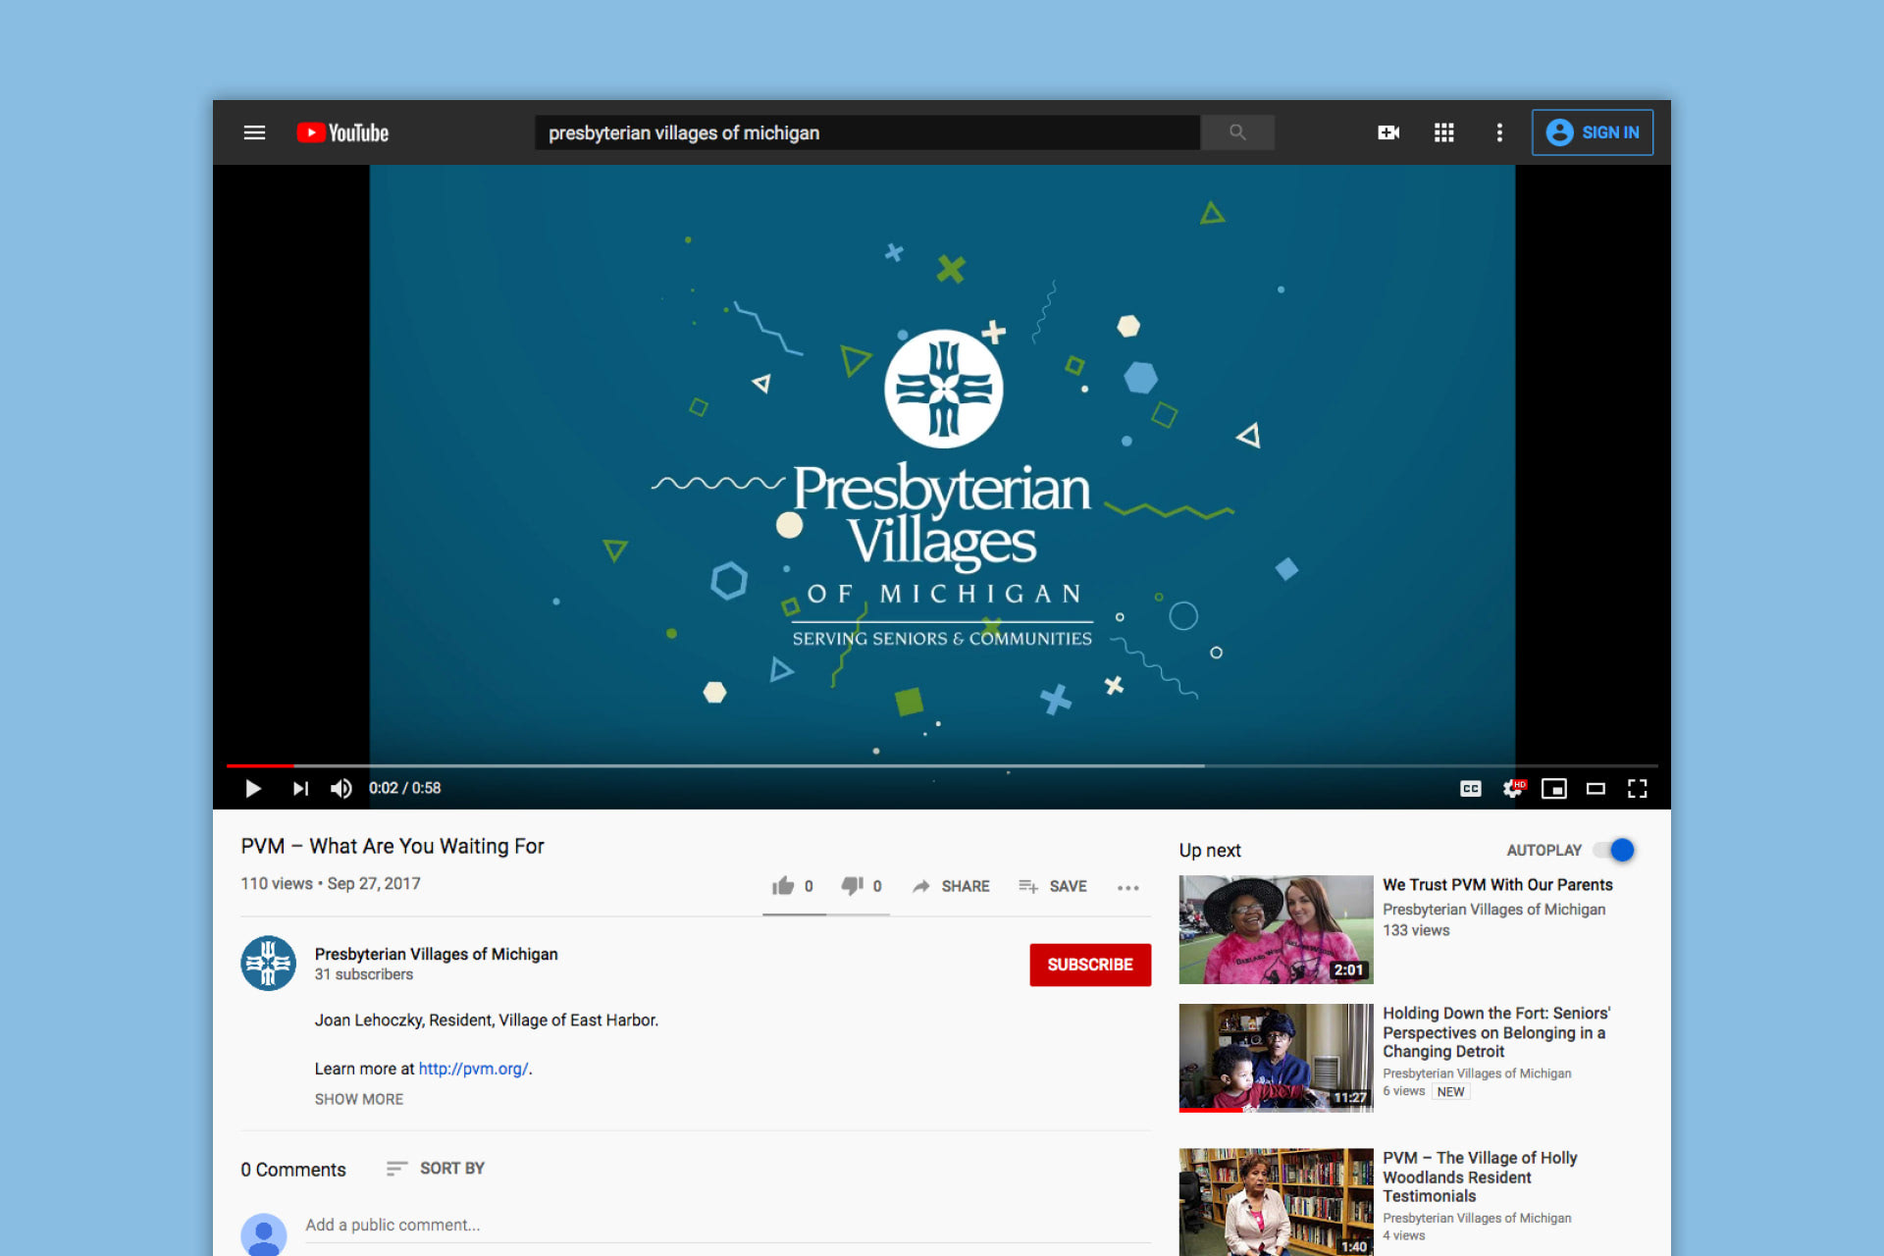Open the SORT BY comments dropdown
This screenshot has height=1256, width=1884.
click(436, 1168)
